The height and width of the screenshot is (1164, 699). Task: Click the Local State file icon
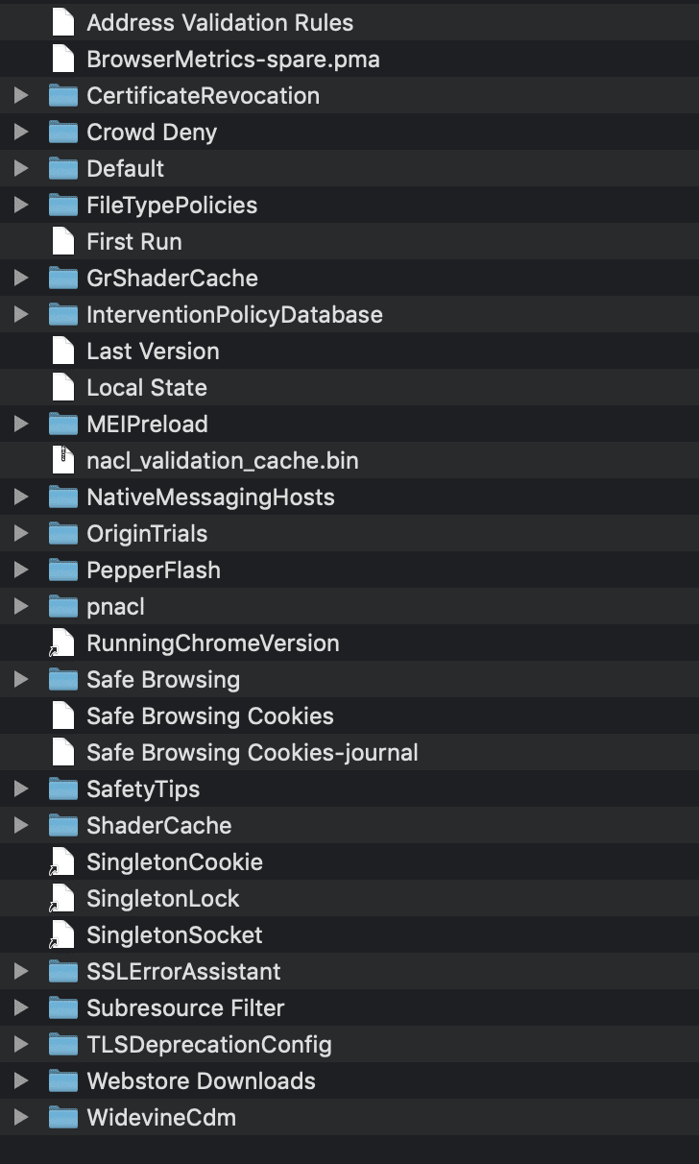63,388
